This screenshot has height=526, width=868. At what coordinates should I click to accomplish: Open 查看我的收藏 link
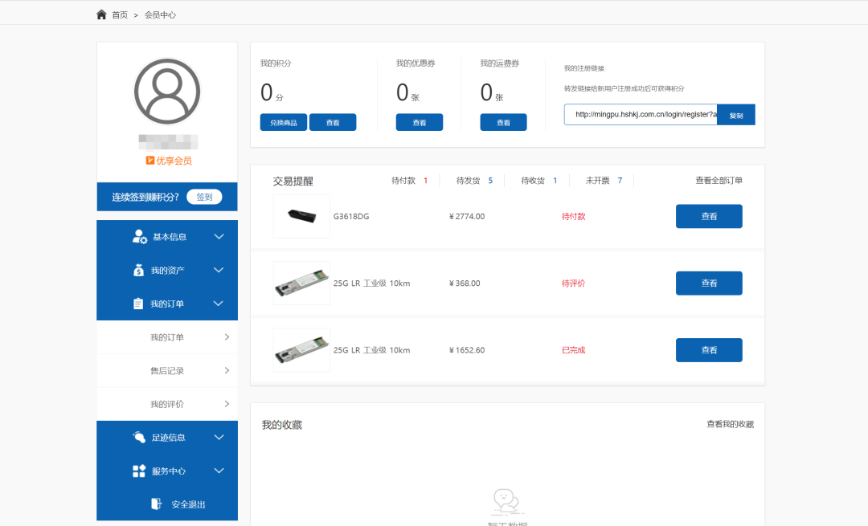[730, 424]
